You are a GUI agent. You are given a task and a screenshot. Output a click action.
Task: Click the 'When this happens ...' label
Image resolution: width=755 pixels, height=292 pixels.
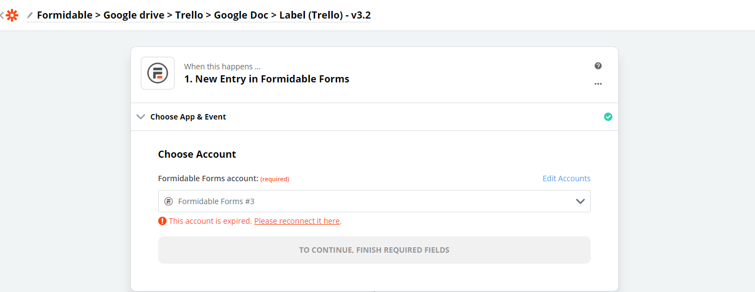(x=218, y=67)
